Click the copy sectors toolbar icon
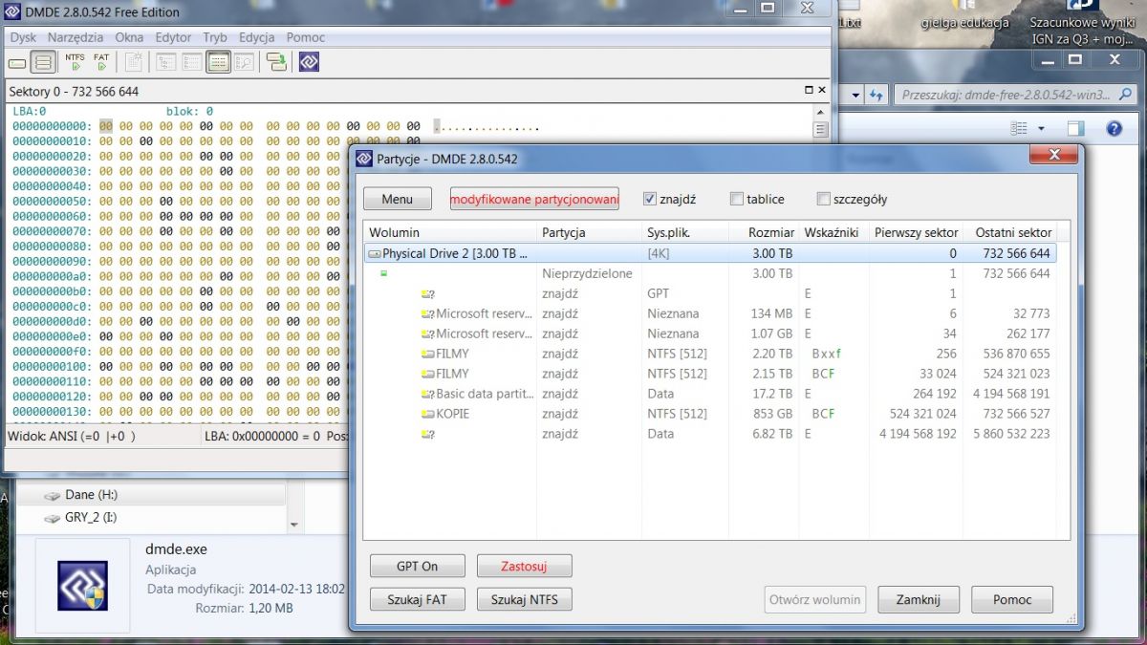 pos(276,63)
